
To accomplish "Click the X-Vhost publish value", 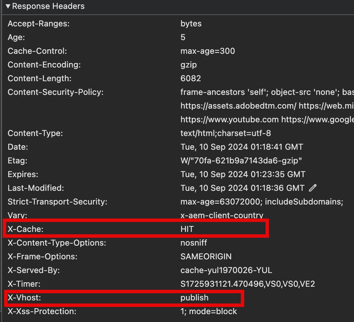I will pos(194,298).
